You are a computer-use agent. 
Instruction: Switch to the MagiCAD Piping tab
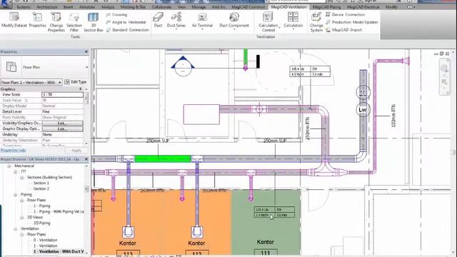[326, 7]
